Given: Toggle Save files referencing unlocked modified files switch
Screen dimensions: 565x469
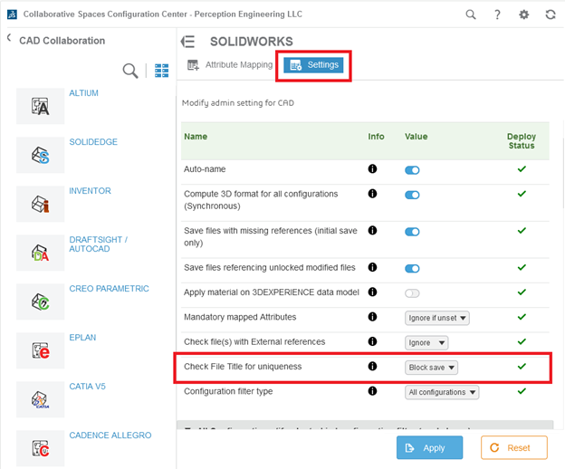Looking at the screenshot, I should tap(412, 268).
